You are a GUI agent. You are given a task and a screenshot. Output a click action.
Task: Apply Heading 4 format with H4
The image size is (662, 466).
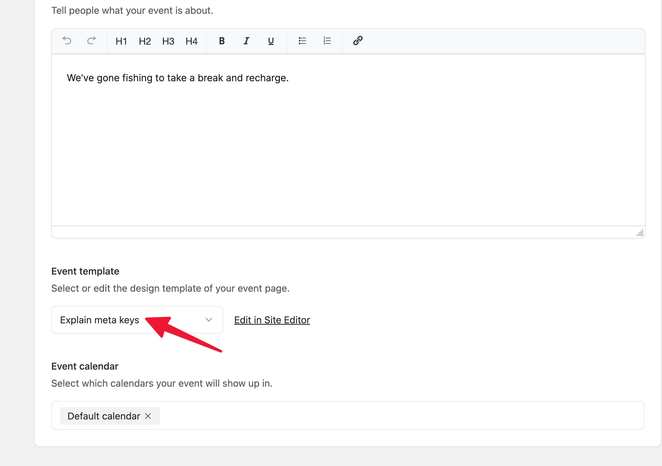[x=192, y=41]
